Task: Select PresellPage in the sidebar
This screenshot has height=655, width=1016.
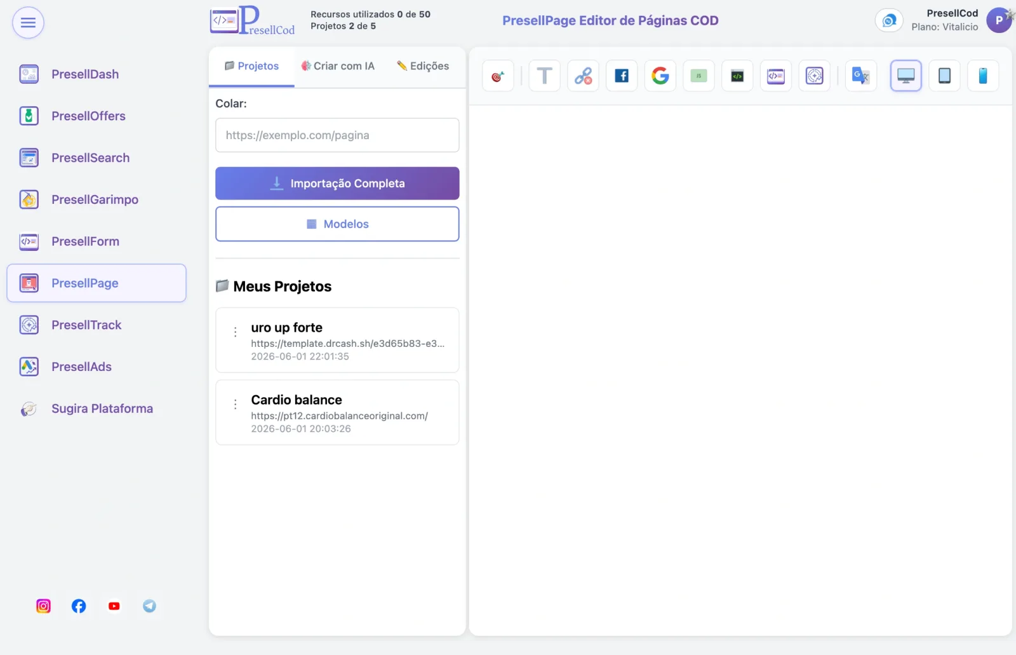Action: [x=97, y=283]
